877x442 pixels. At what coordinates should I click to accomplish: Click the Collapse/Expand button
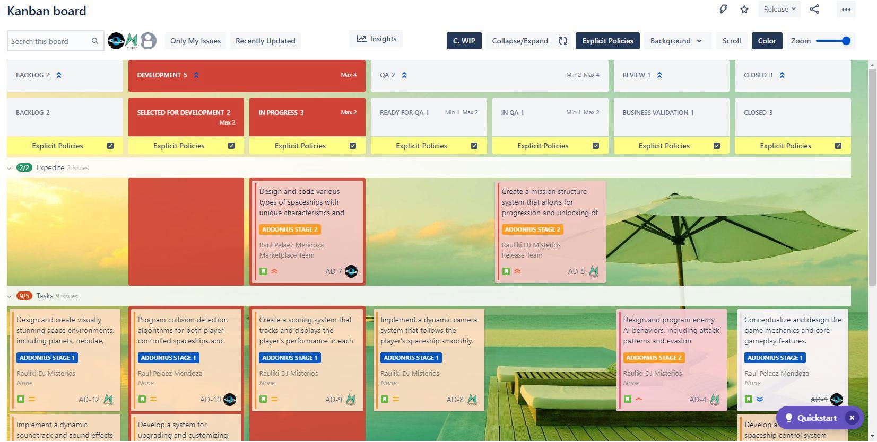[520, 41]
